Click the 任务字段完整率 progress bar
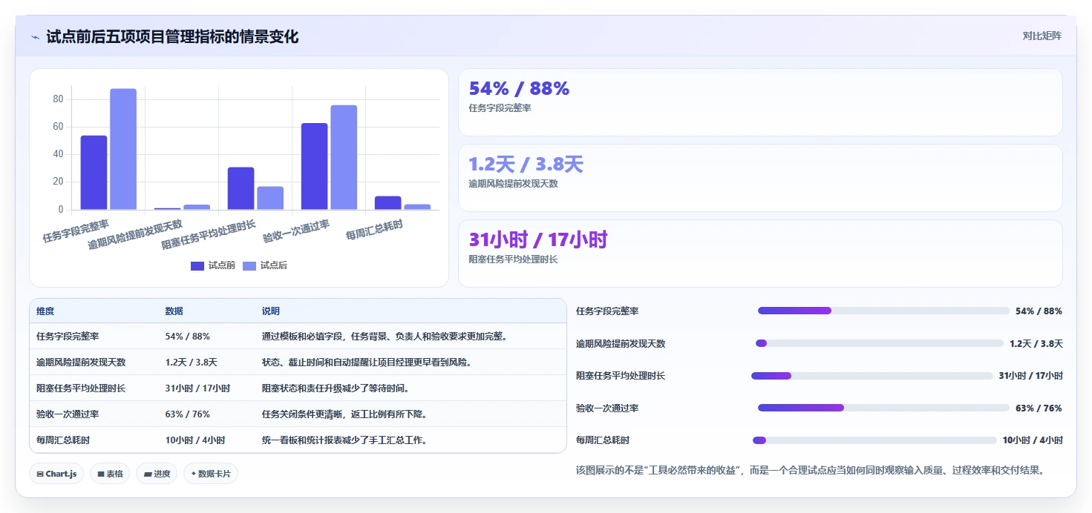Screen dimensions: 1092x513 pos(883,311)
